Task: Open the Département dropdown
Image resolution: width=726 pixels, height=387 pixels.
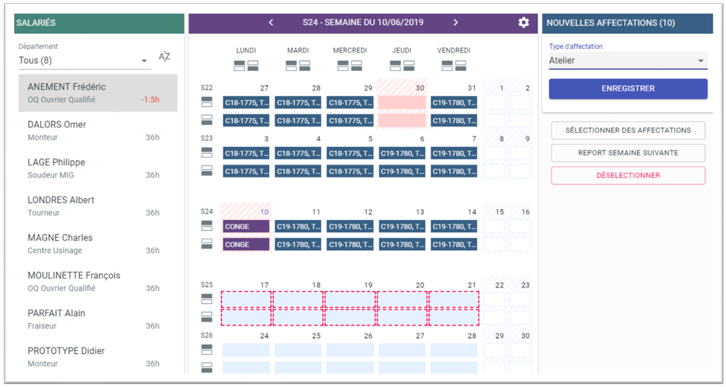Action: click(x=84, y=61)
